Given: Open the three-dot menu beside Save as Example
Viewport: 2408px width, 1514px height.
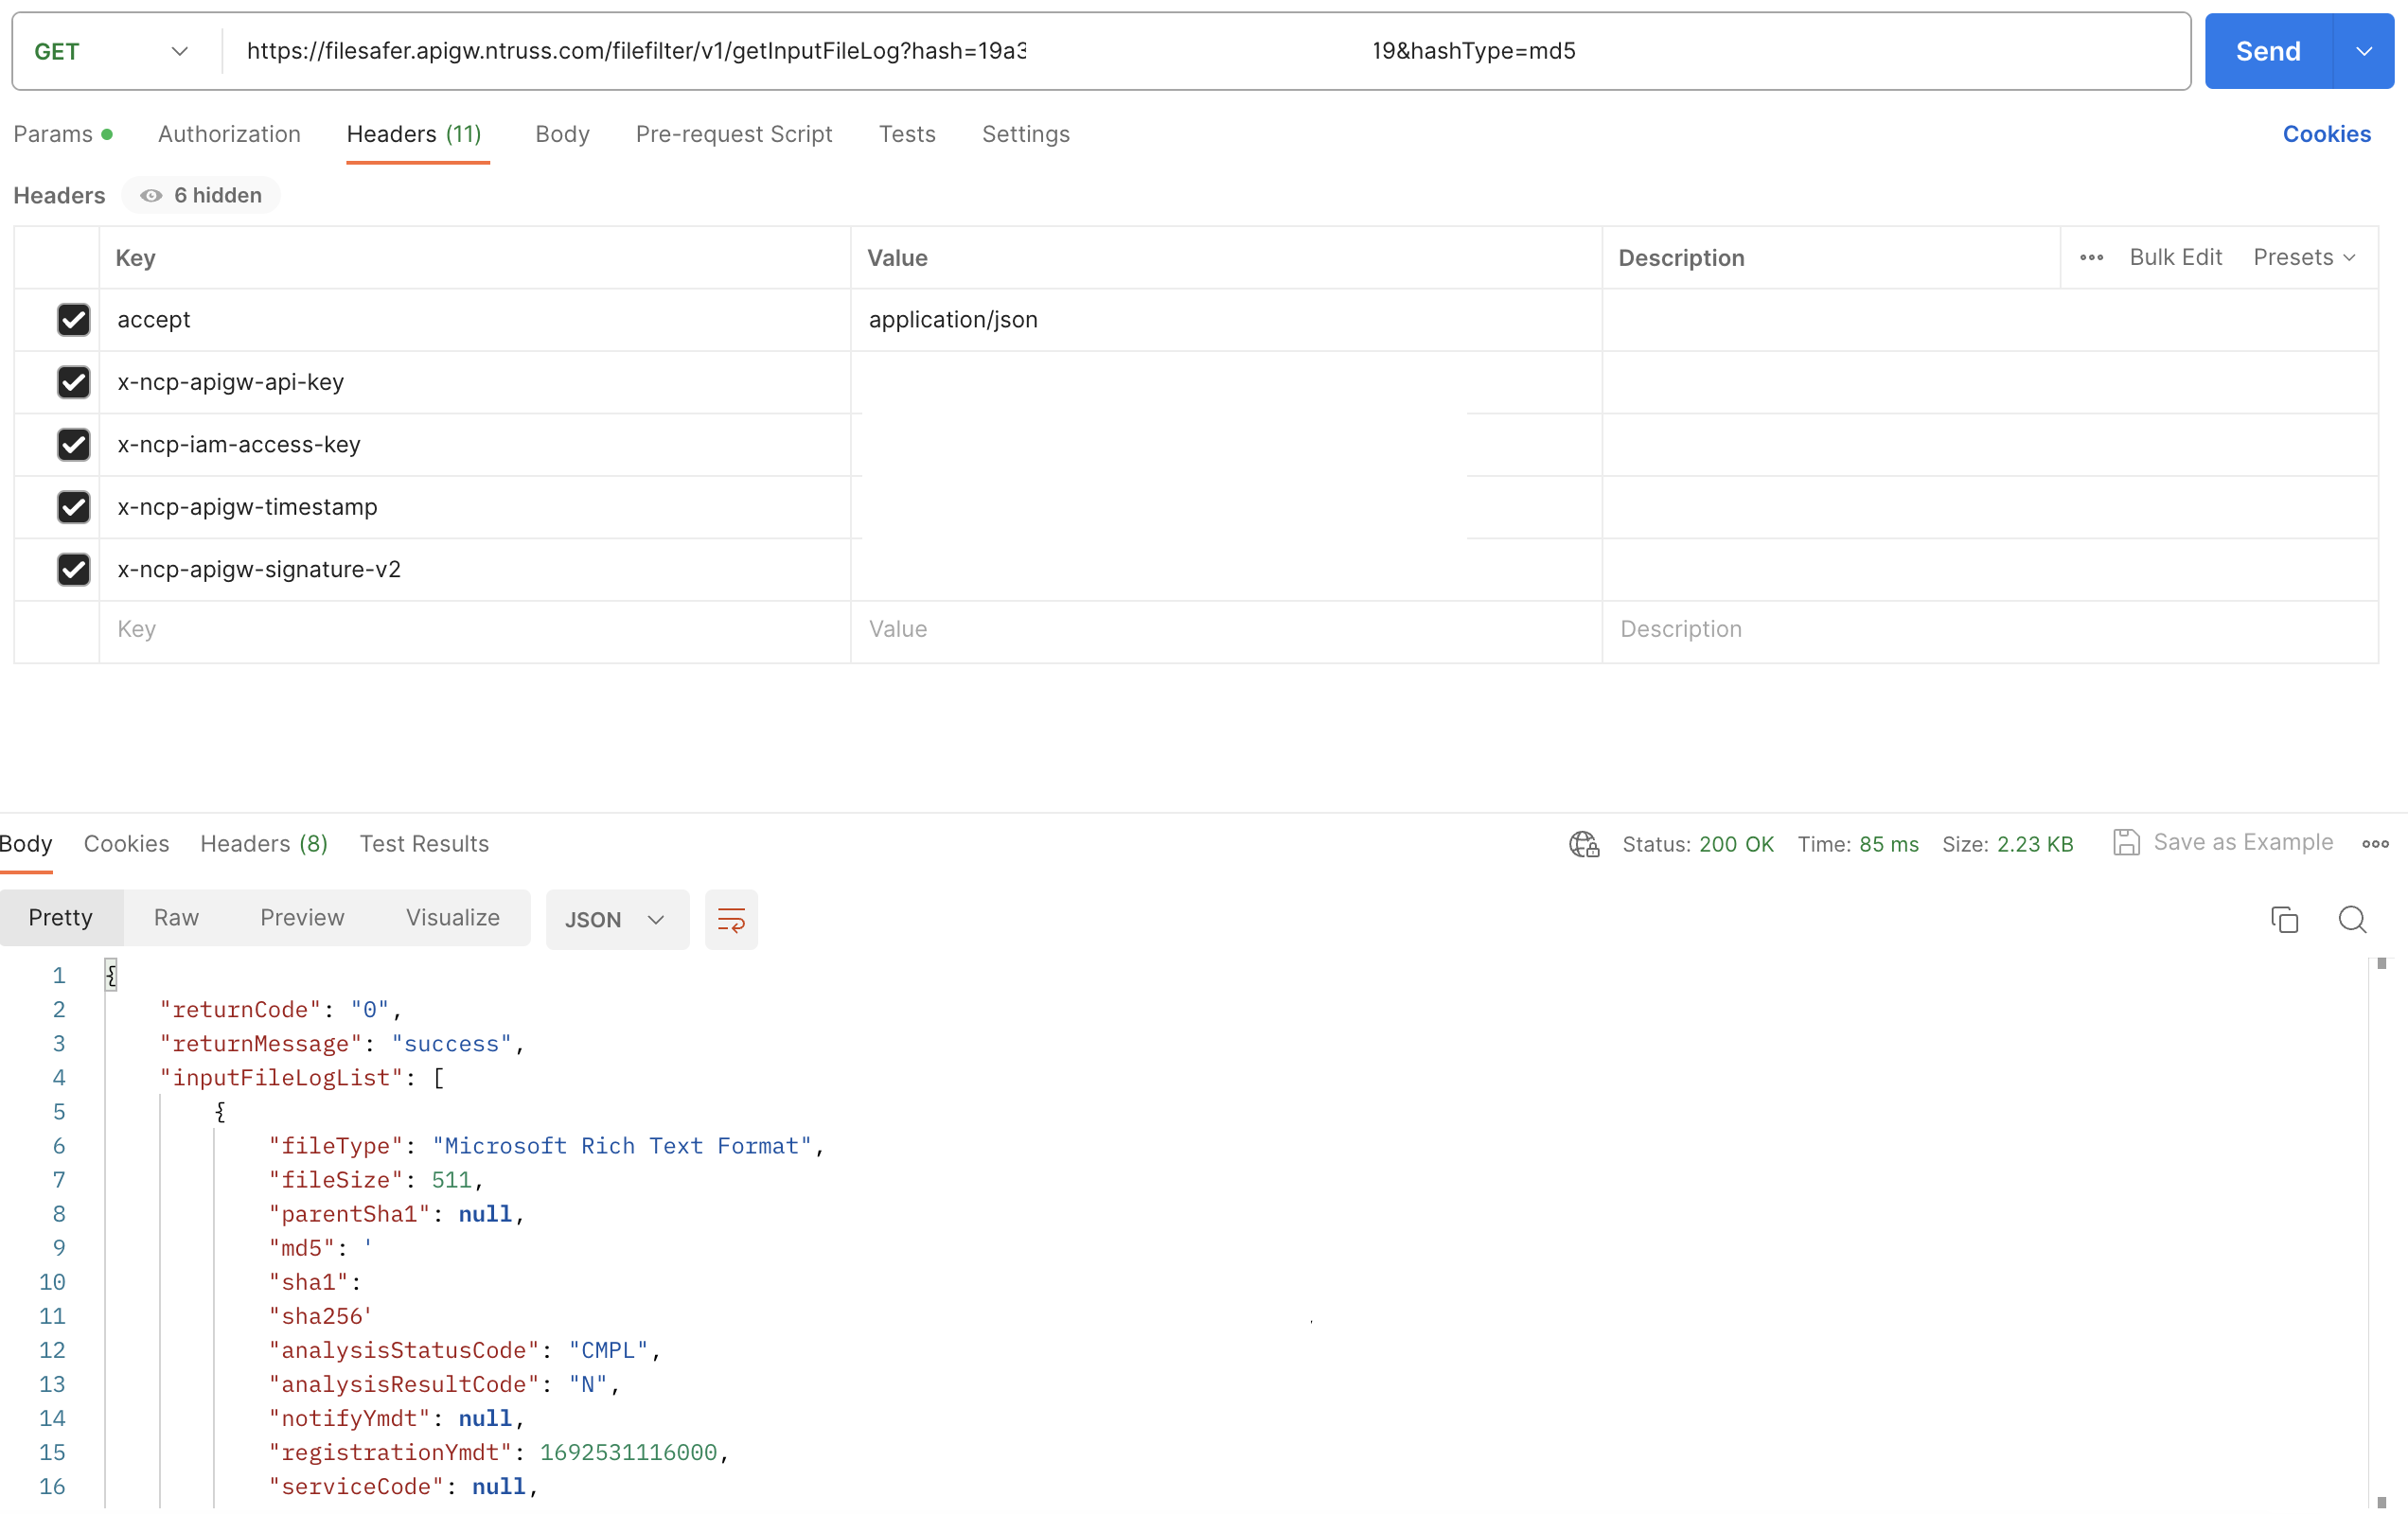Looking at the screenshot, I should (2375, 844).
